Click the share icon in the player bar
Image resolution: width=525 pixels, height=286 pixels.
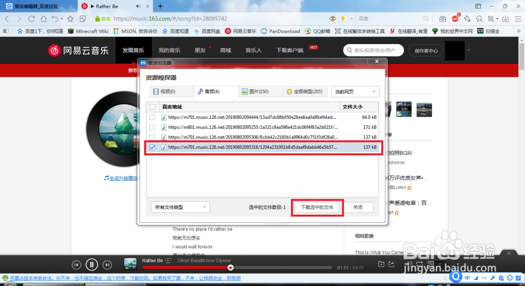[x=392, y=265]
